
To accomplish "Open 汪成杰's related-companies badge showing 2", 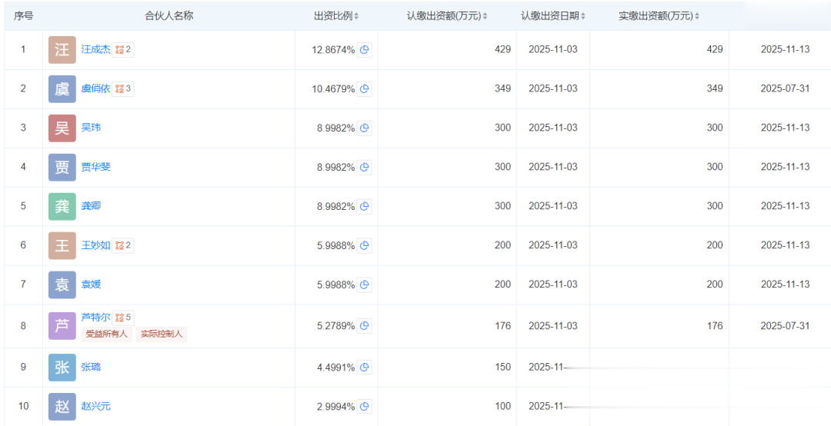I will (x=123, y=50).
